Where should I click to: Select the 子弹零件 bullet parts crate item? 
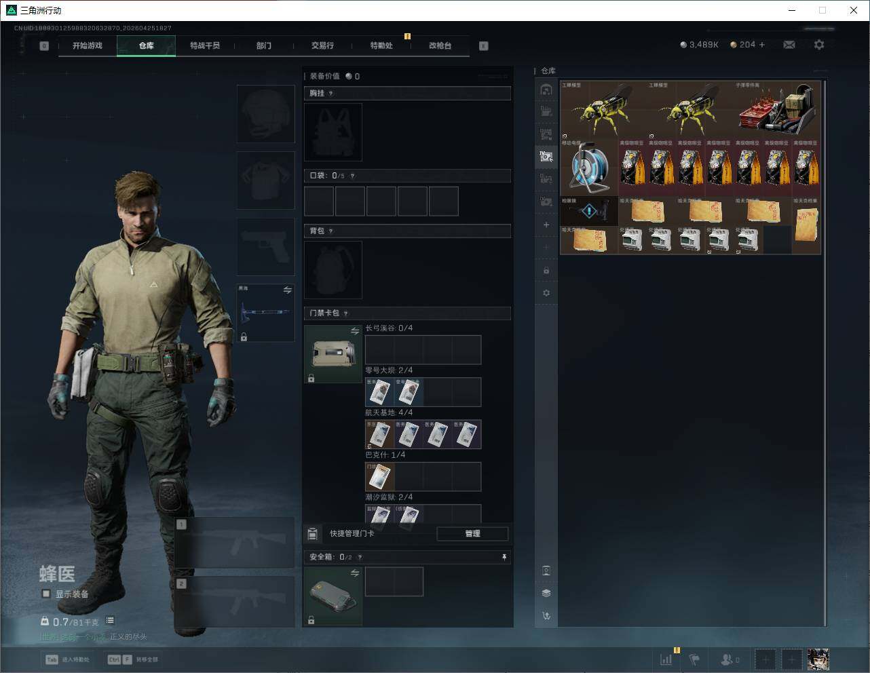[x=778, y=110]
